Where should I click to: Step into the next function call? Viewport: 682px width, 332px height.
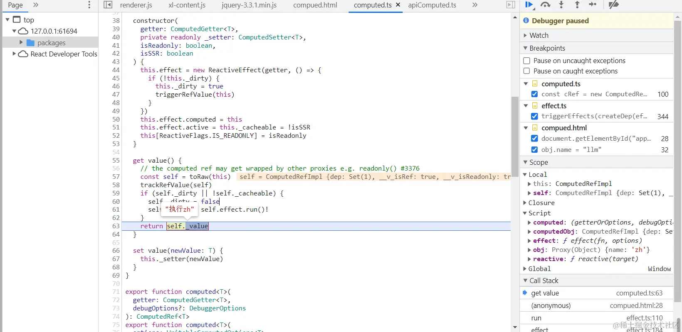click(x=561, y=5)
